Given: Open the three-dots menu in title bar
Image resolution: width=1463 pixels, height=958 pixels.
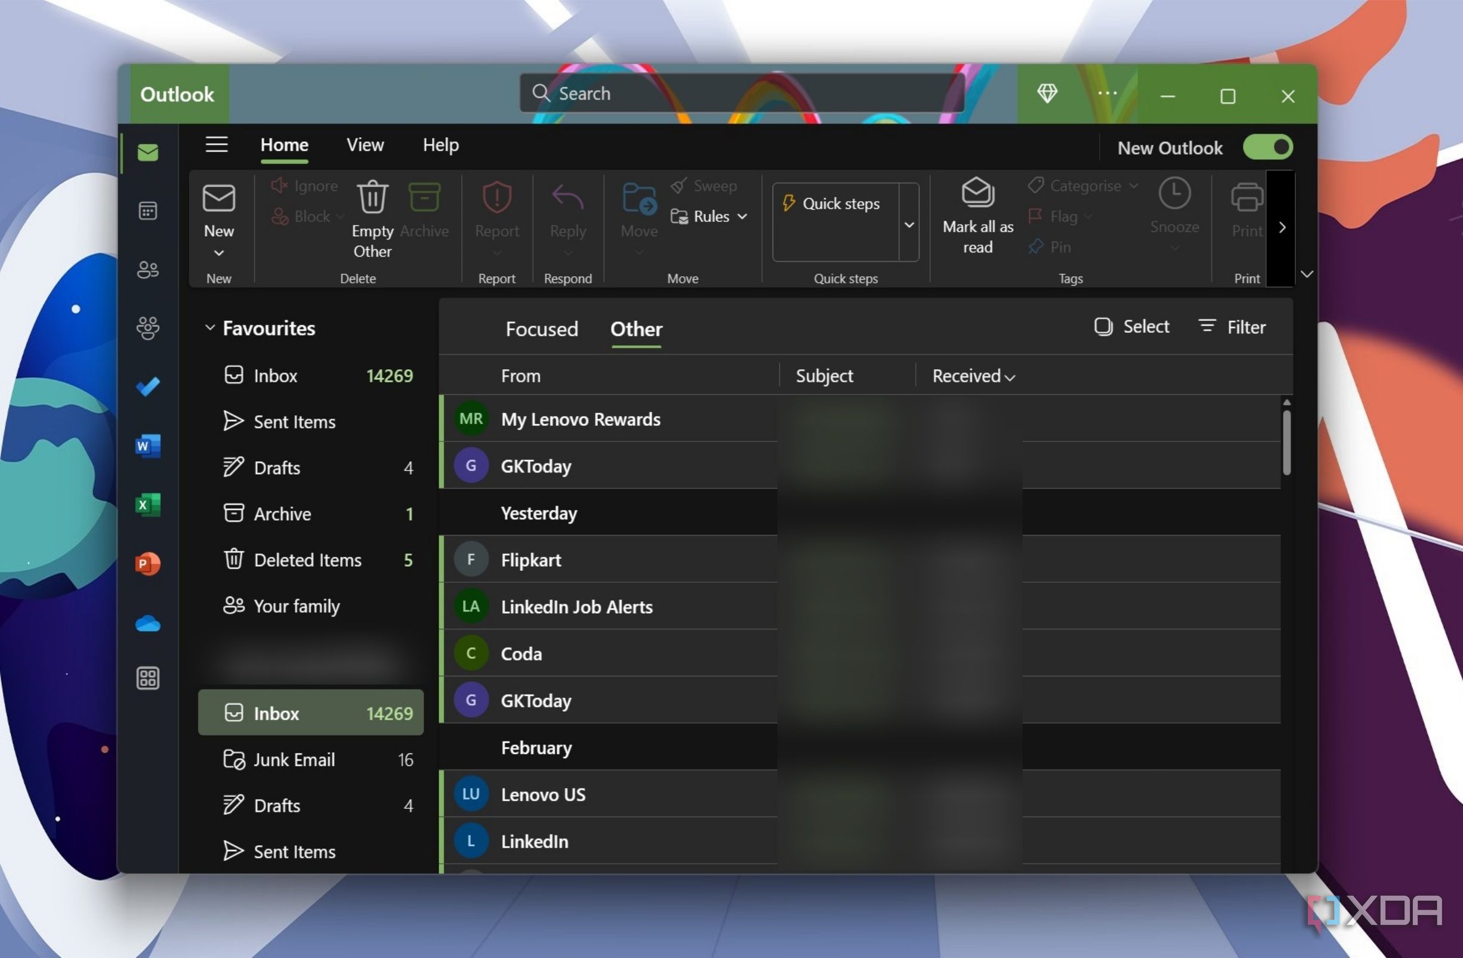Looking at the screenshot, I should tap(1107, 94).
